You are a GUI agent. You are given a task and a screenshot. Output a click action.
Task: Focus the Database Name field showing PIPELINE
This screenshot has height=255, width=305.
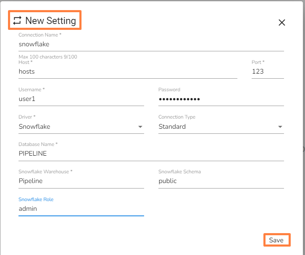(151, 154)
